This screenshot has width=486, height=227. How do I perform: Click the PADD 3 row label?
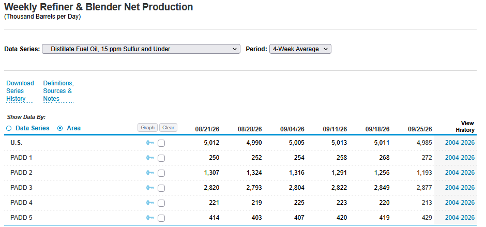[x=21, y=188]
